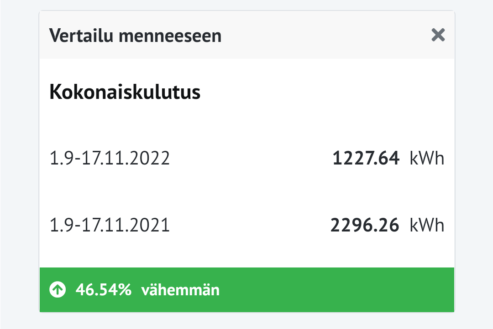Select the Kokonaiskulutus heading
Viewport: 493px width, 329px height.
coord(125,92)
